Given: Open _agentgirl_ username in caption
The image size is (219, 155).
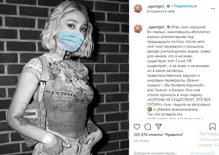Looking at the screenshot, I should click(156, 27).
